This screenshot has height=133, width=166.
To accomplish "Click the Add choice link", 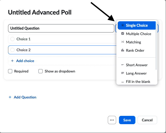I will [x=25, y=61].
